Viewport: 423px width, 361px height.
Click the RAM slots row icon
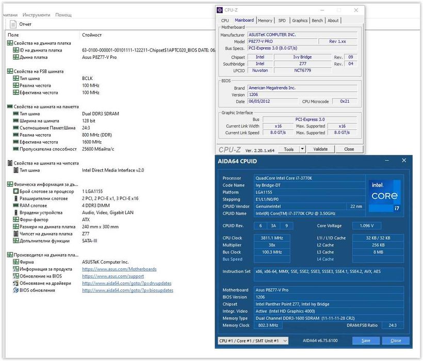[16, 205]
